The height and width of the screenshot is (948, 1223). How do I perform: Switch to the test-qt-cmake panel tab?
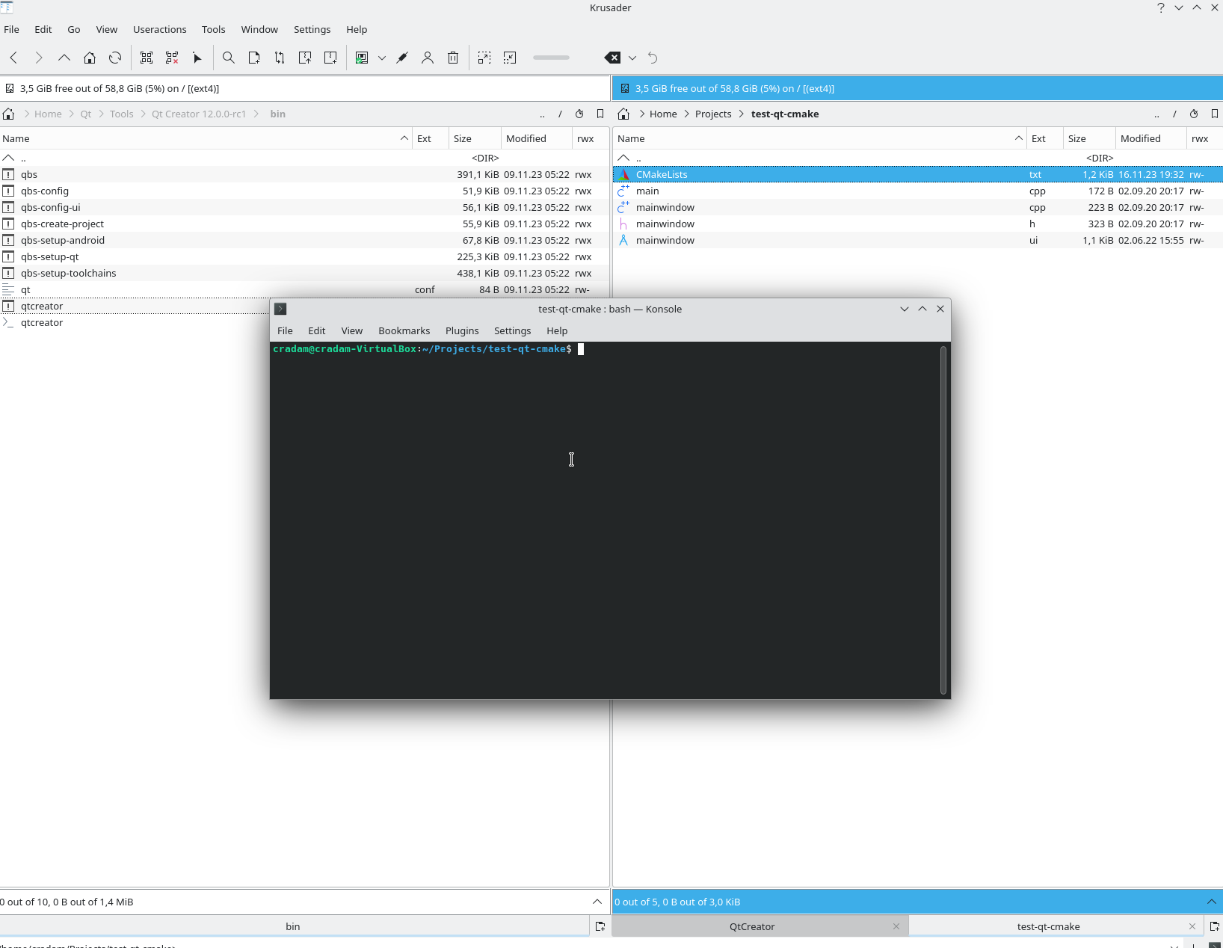(1048, 926)
